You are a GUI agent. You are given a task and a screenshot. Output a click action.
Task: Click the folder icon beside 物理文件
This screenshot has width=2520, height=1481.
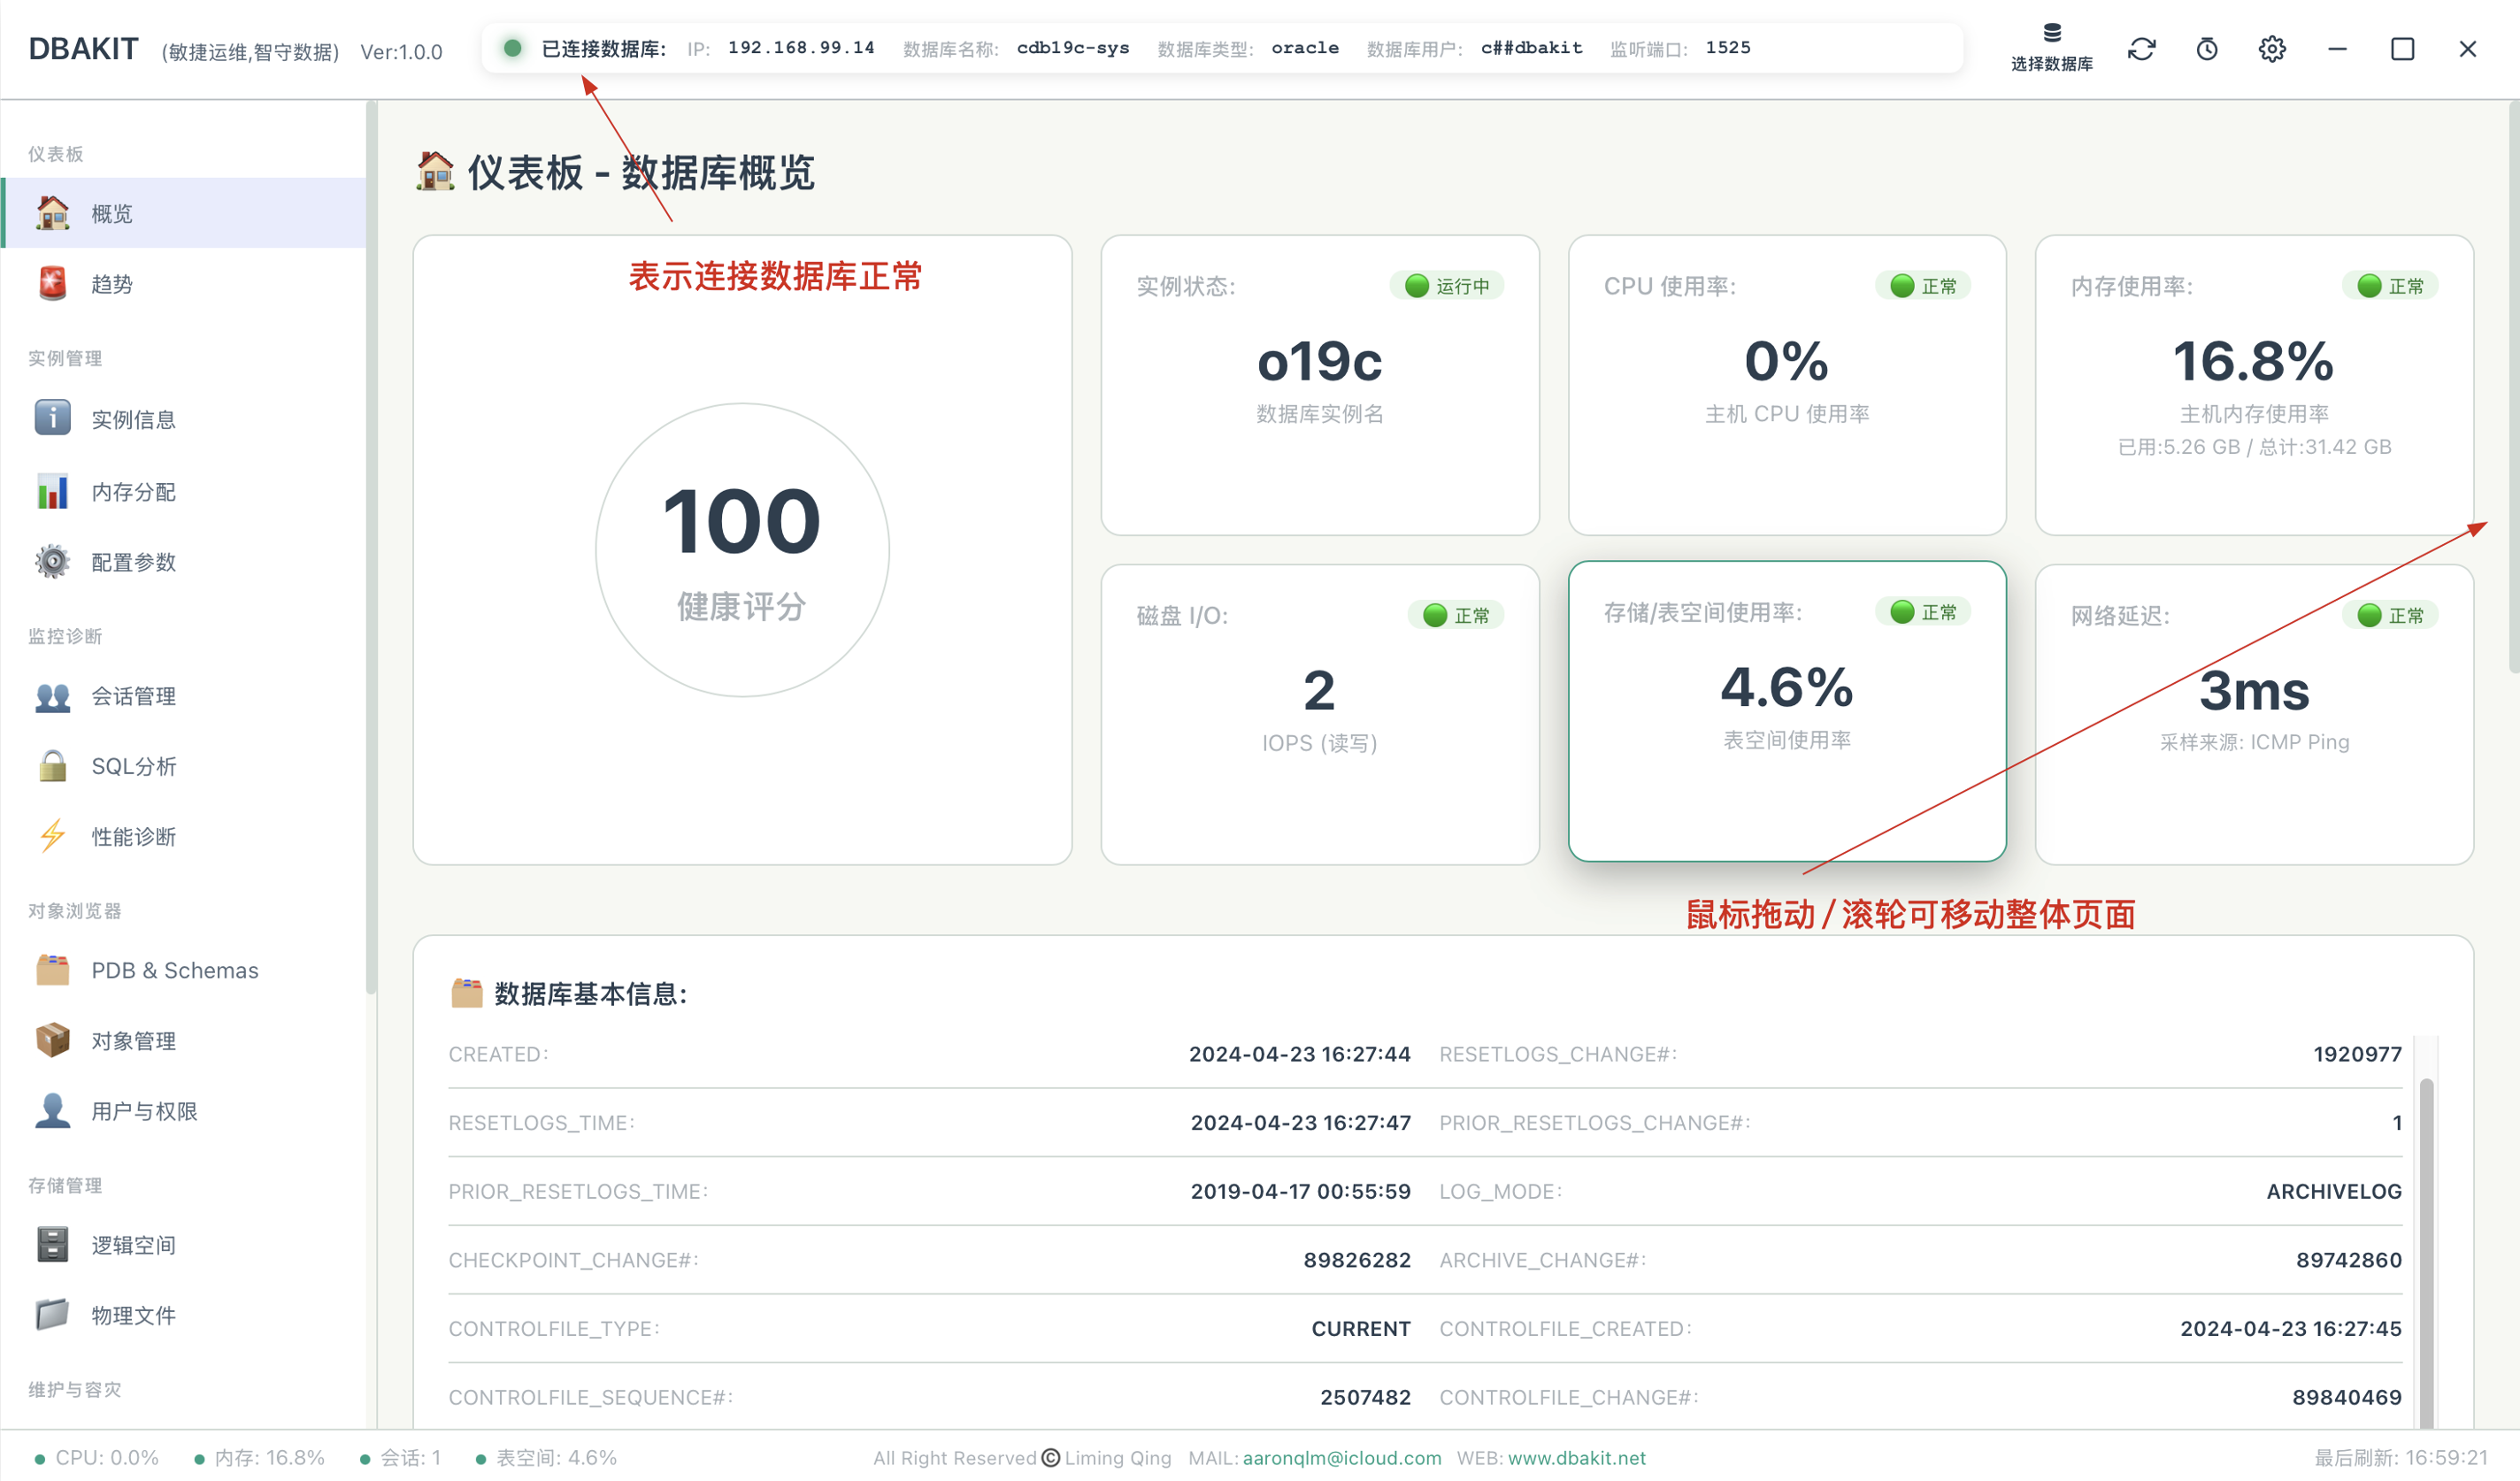tap(52, 1314)
